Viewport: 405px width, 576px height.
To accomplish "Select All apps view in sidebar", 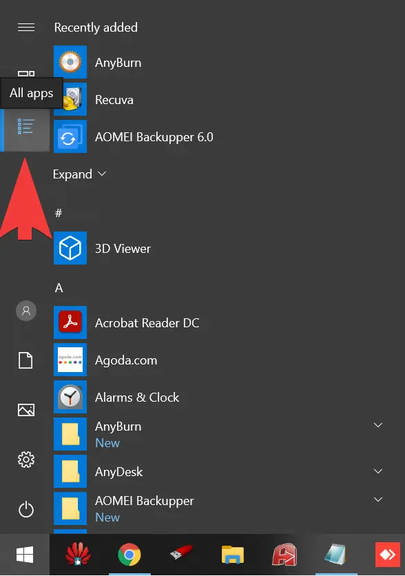I will [x=25, y=126].
